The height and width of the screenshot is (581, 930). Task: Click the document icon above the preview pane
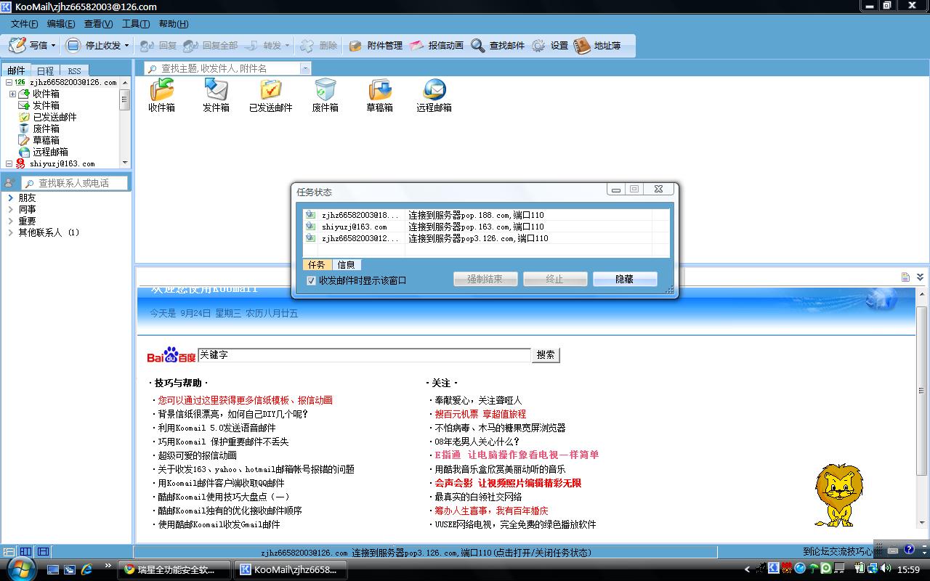(905, 277)
